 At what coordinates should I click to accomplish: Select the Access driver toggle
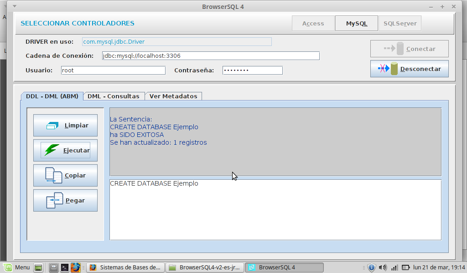[x=313, y=24]
